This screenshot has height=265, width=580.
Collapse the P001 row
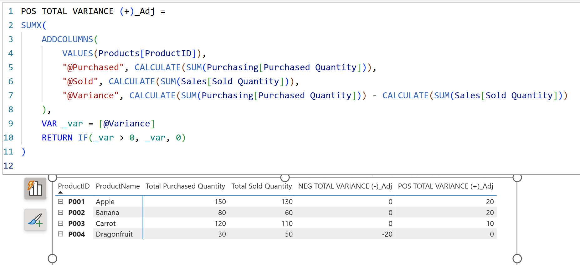[61, 202]
